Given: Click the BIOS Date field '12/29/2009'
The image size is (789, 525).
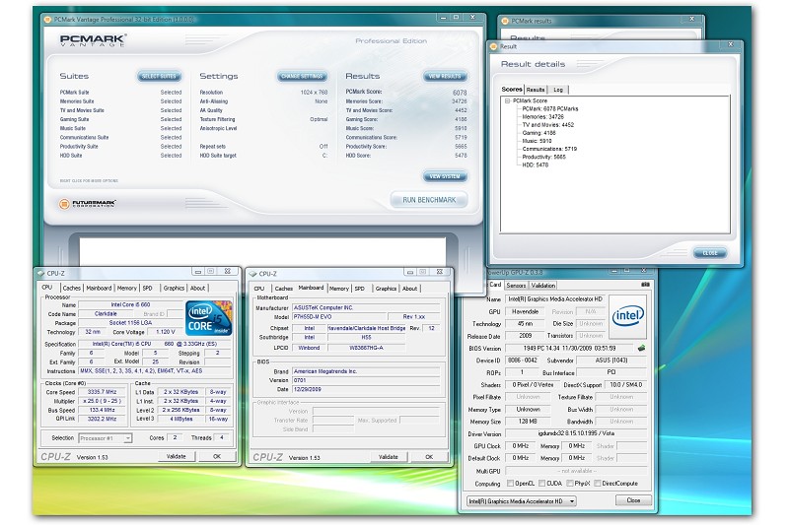Looking at the screenshot, I should (366, 389).
